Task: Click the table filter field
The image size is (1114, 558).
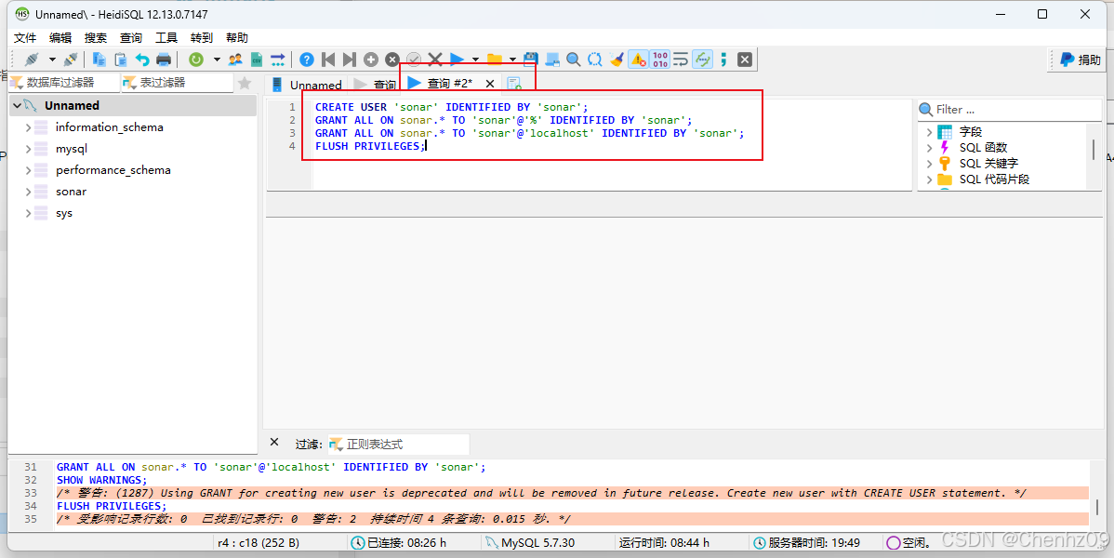Action: [178, 83]
